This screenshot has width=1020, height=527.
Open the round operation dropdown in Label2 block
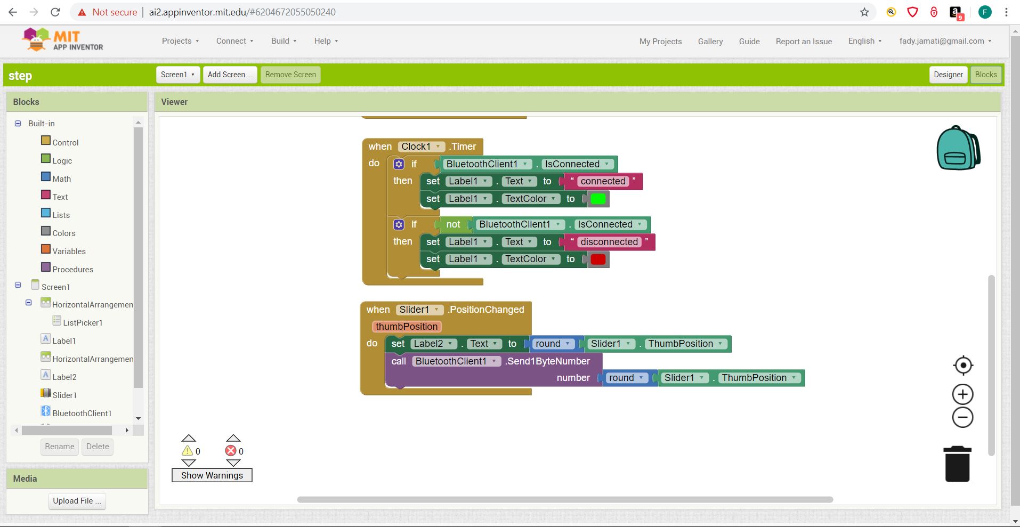[553, 344]
